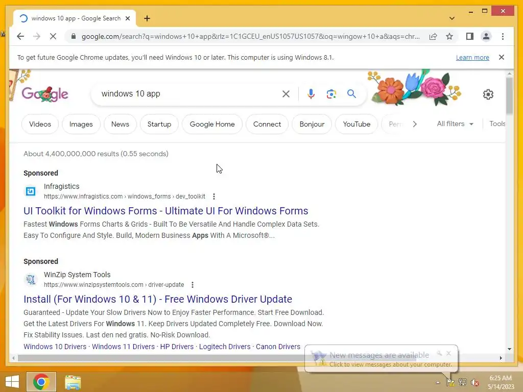
Task: Click the vertical scrollbar thumb
Action: 509,95
